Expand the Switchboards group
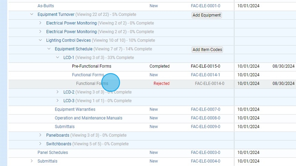296x166 pixels. coord(40,144)
